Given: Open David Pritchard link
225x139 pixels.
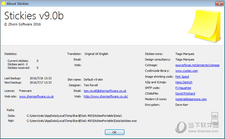Looking at the screenshot, I should [x=185, y=93].
